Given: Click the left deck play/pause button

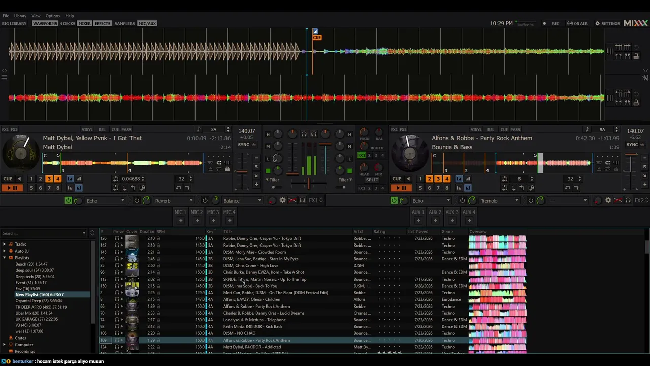Looking at the screenshot, I should coord(12,188).
